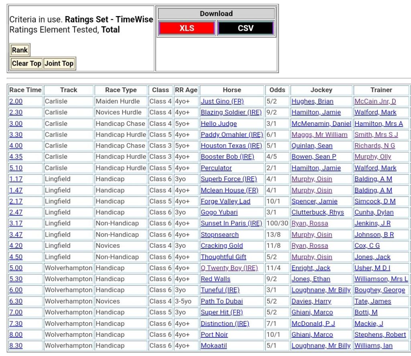
Task: Open trainer Stephens, Robert link
Action: pos(380,334)
